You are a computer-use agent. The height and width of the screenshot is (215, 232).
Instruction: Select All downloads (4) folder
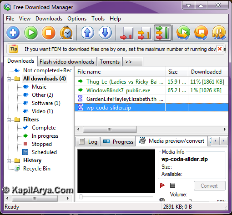[x=45, y=79]
